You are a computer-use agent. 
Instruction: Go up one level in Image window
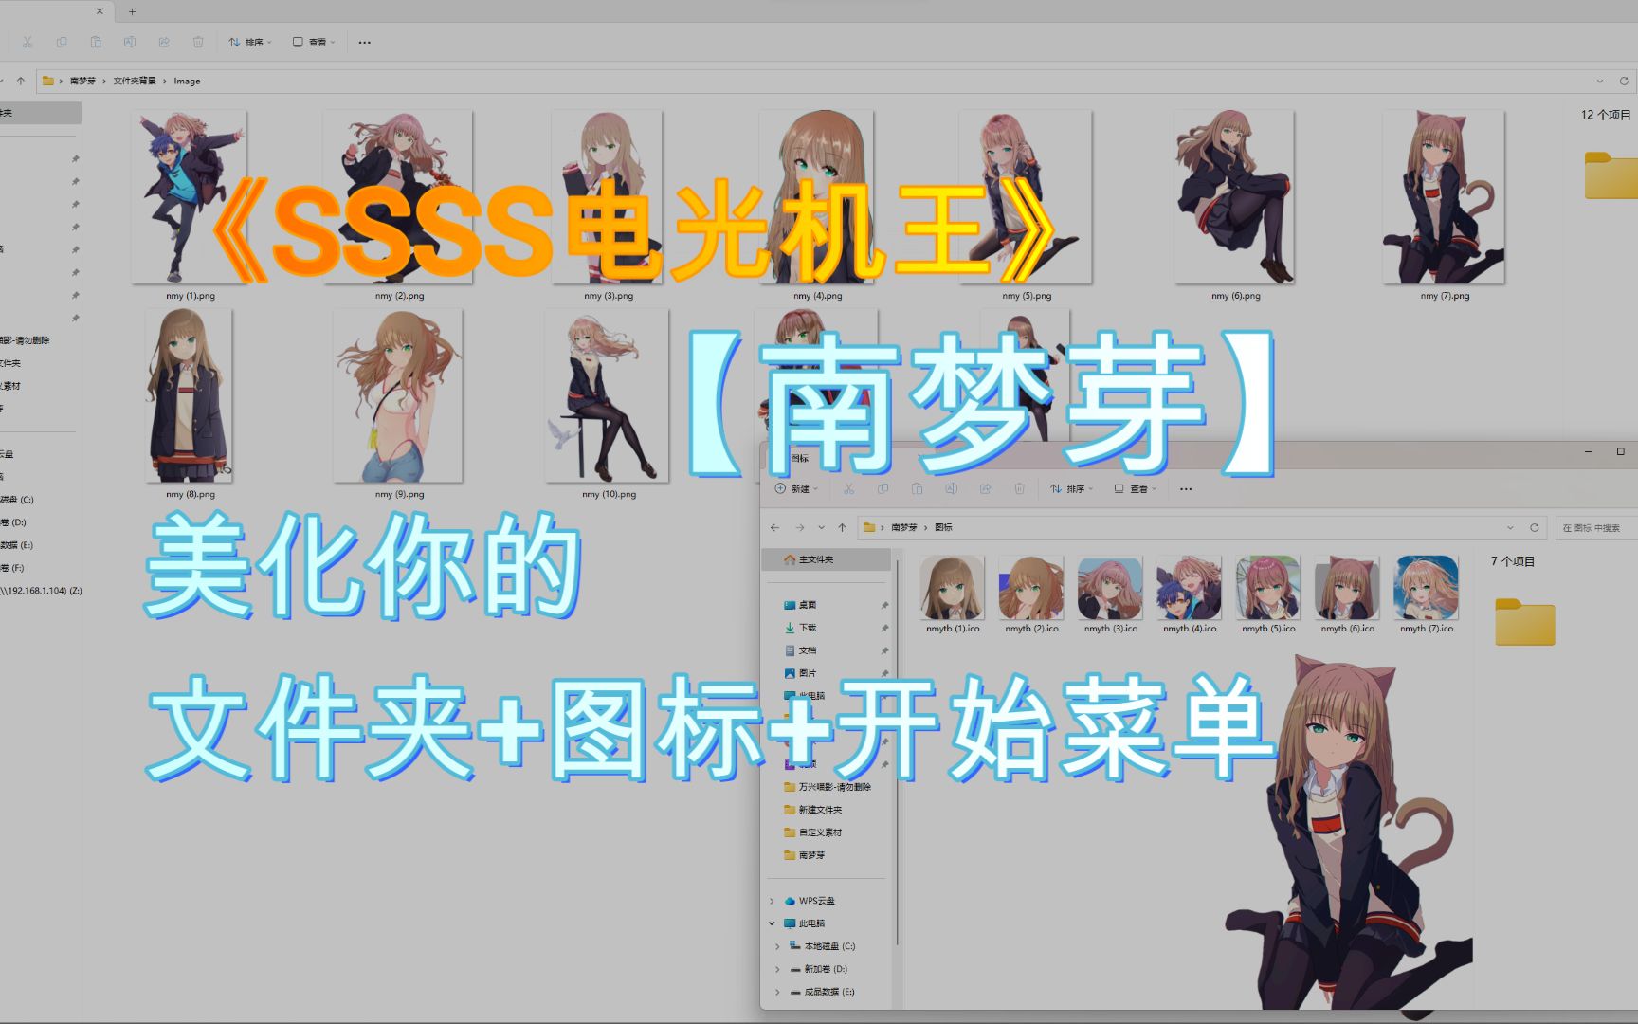pos(21,81)
